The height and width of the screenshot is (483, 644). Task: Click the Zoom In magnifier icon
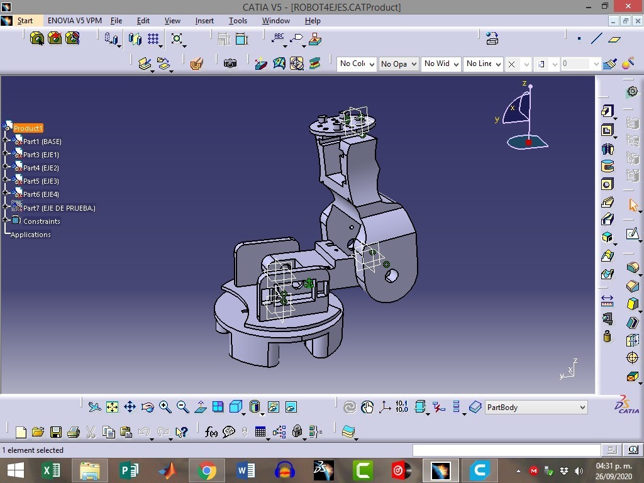point(165,408)
